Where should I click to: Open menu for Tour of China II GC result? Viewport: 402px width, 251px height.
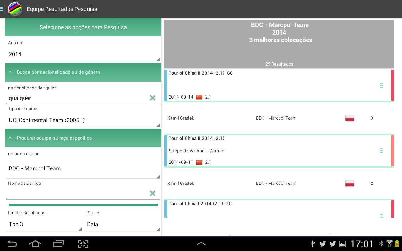tap(382, 85)
